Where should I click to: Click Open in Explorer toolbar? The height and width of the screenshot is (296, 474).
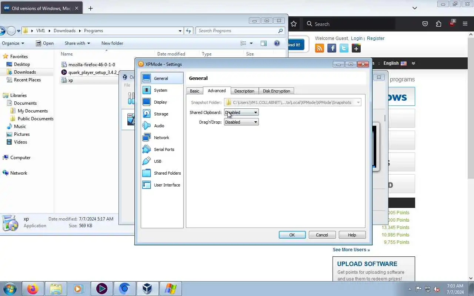[x=44, y=43]
